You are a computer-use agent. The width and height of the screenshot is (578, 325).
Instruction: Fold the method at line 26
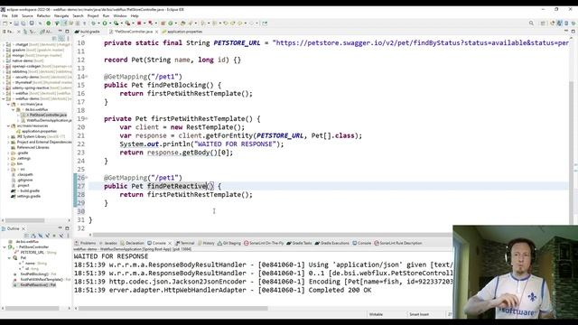click(87, 178)
